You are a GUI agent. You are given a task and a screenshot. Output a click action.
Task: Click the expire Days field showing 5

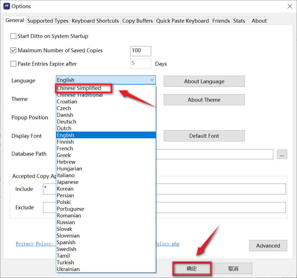(141, 64)
